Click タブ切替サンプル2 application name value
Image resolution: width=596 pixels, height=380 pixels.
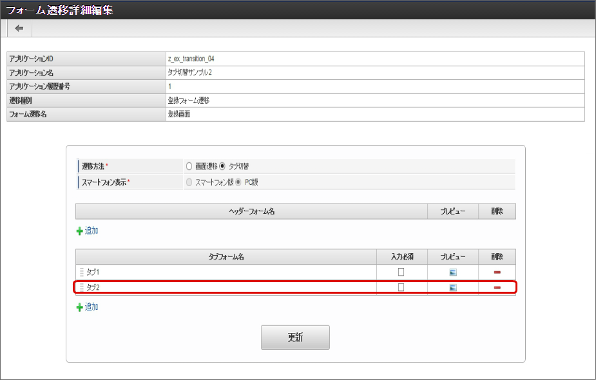[x=190, y=73]
